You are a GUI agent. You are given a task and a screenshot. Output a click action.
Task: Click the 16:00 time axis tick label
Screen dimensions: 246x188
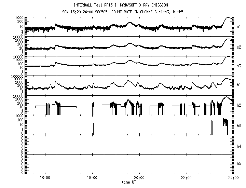pyautogui.click(x=45, y=178)
